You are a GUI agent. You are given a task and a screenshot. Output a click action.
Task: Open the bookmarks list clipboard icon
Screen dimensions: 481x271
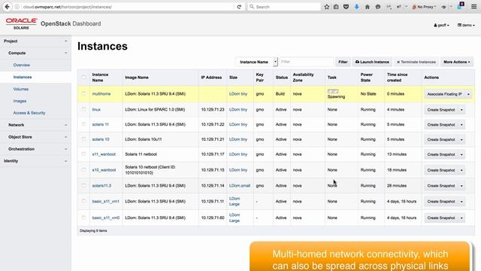336,7
